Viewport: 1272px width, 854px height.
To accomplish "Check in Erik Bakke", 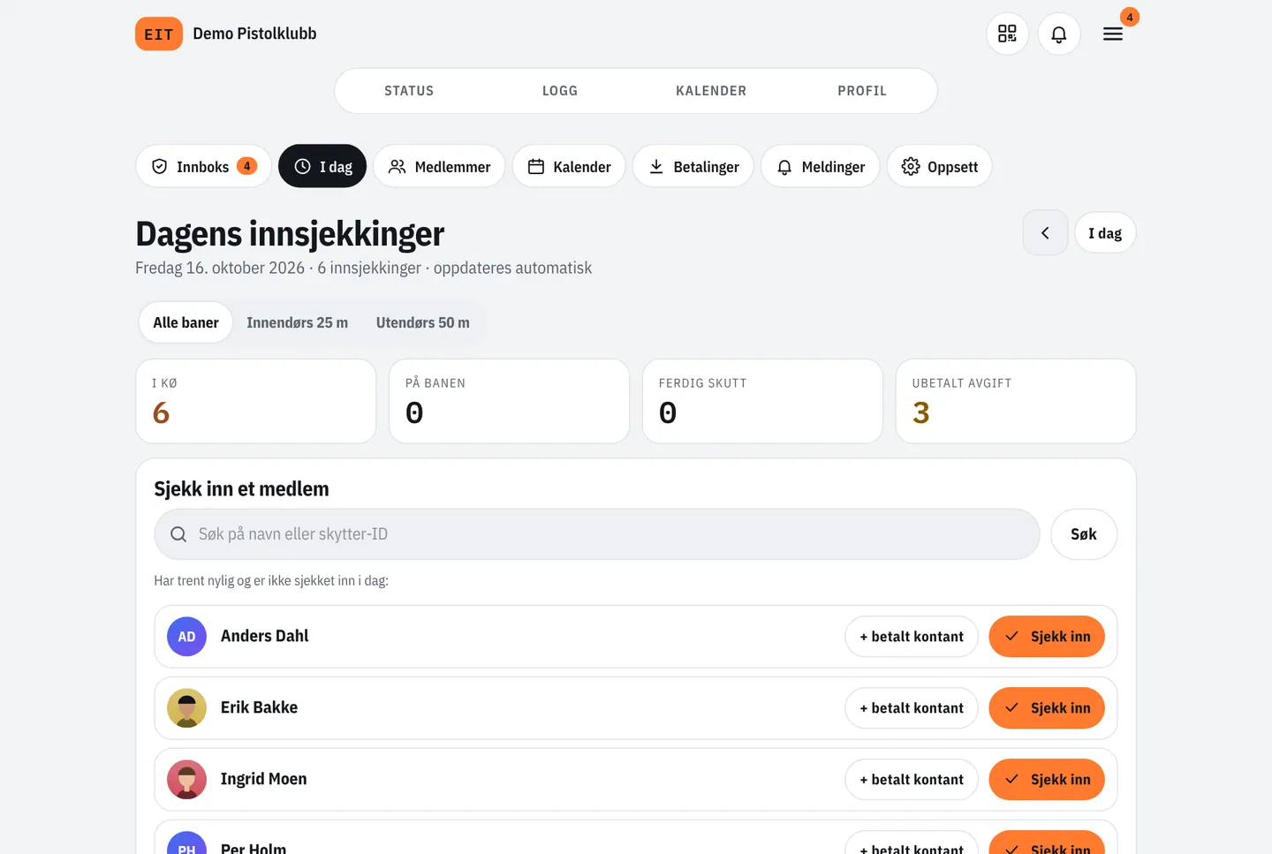I will point(1047,708).
